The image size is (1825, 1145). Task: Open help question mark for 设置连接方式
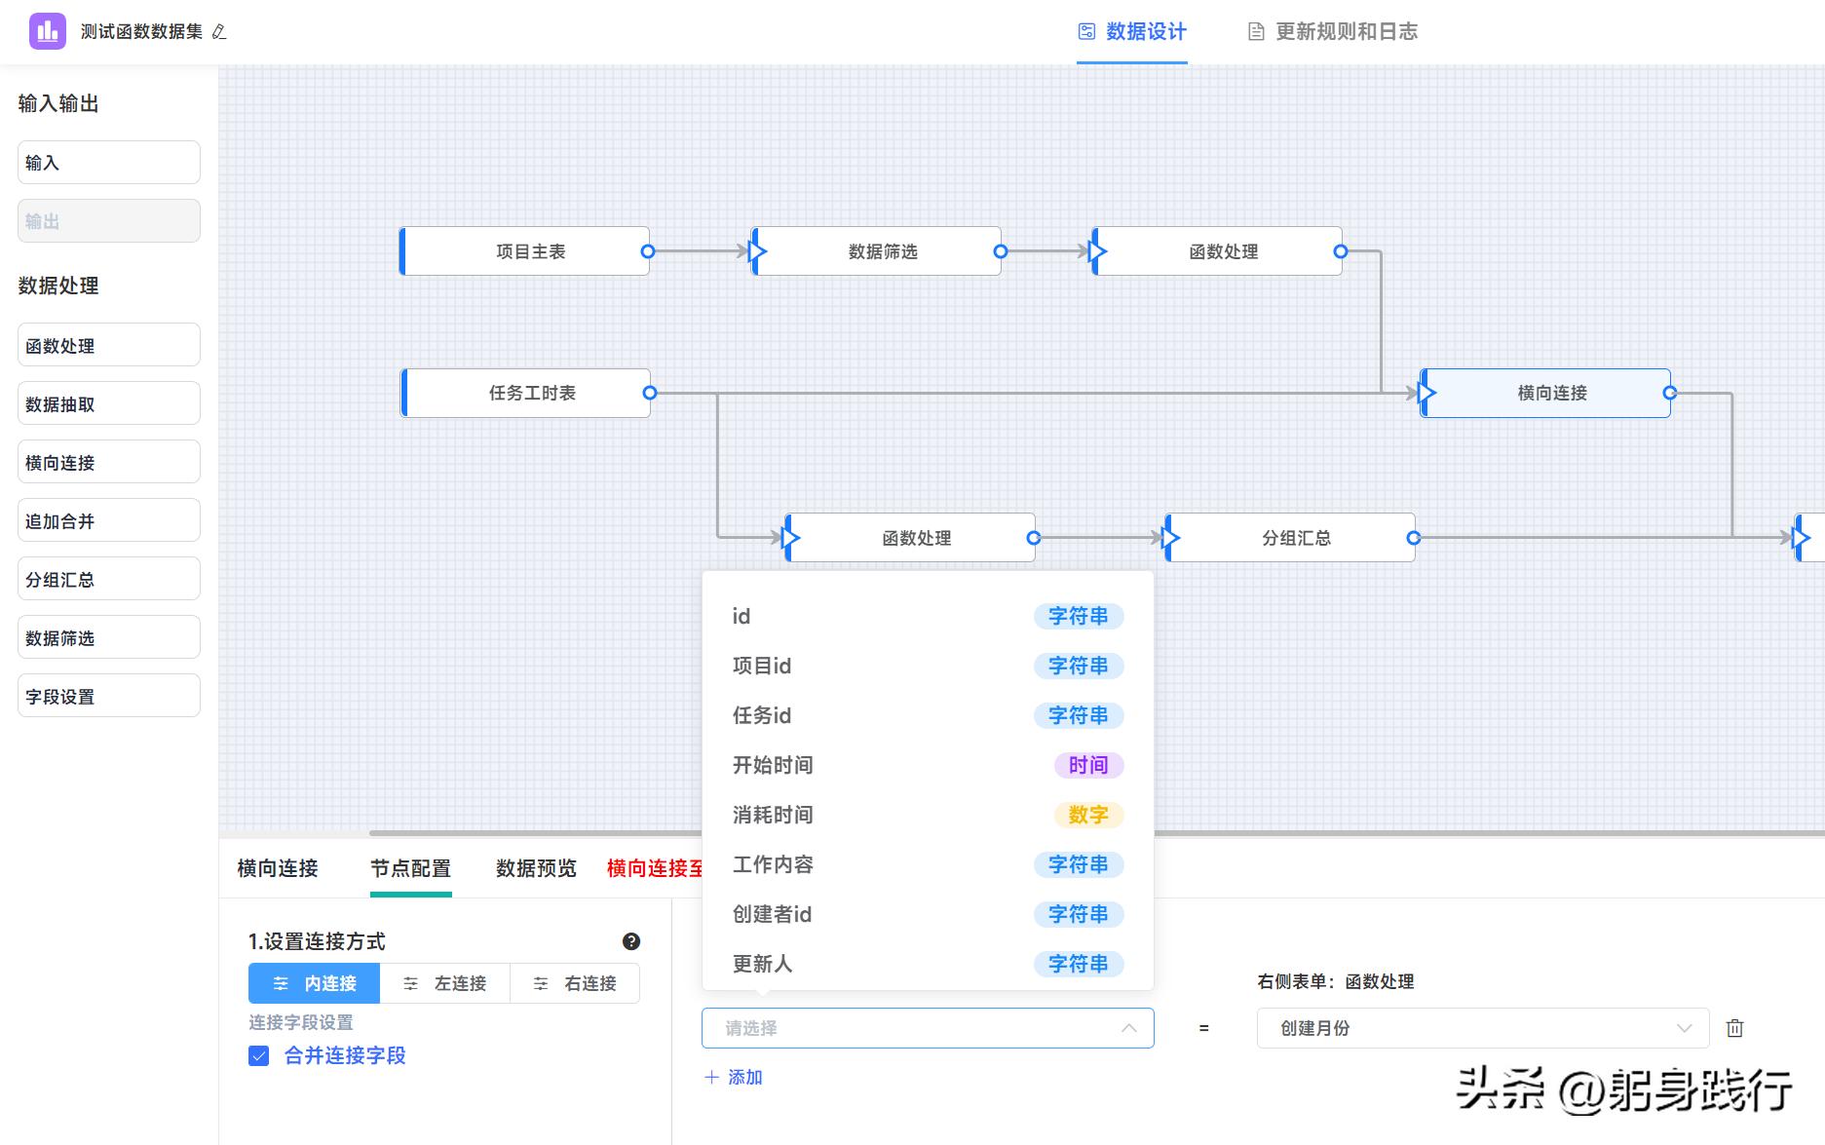point(631,941)
